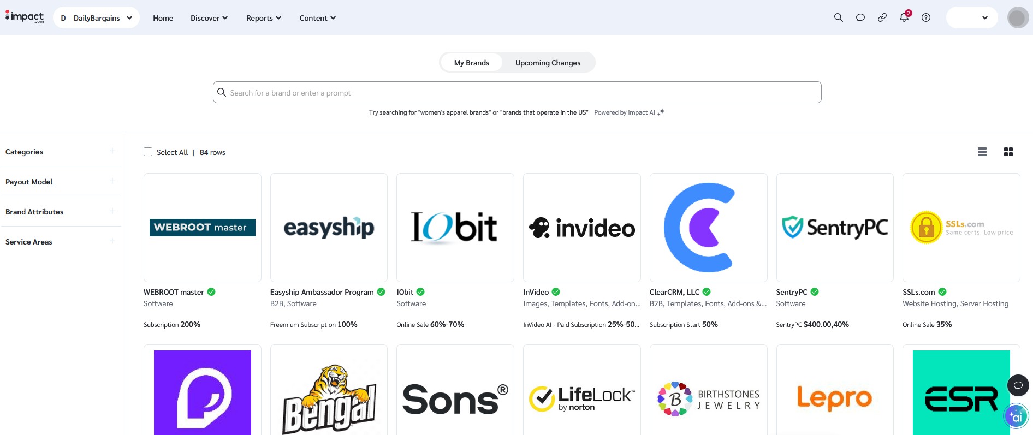This screenshot has width=1033, height=435.
Task: Open the SSLs.com brand name link
Action: [x=919, y=292]
